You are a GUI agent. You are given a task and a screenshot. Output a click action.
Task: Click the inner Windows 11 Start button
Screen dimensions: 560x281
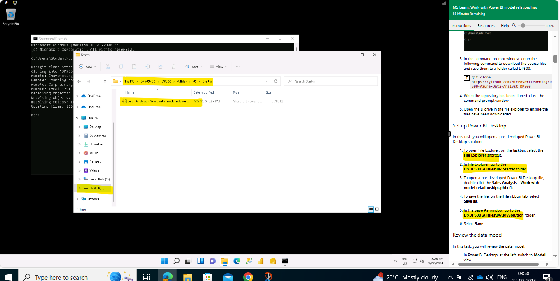click(164, 261)
